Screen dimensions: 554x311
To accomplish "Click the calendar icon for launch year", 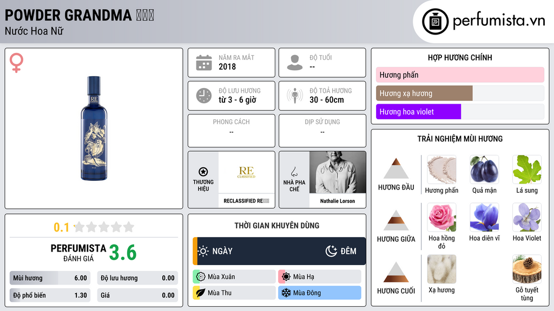I will click(204, 63).
